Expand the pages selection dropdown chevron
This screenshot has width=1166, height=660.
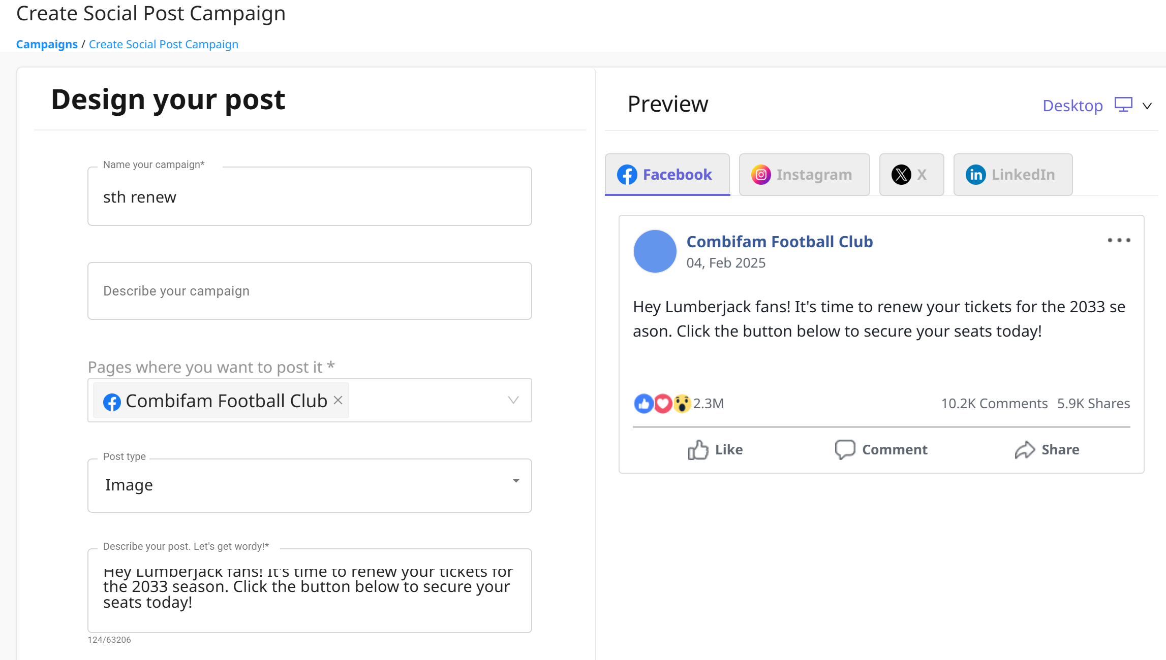pyautogui.click(x=513, y=400)
